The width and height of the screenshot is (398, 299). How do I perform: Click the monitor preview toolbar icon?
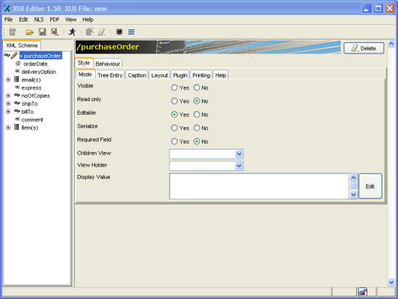point(119,31)
